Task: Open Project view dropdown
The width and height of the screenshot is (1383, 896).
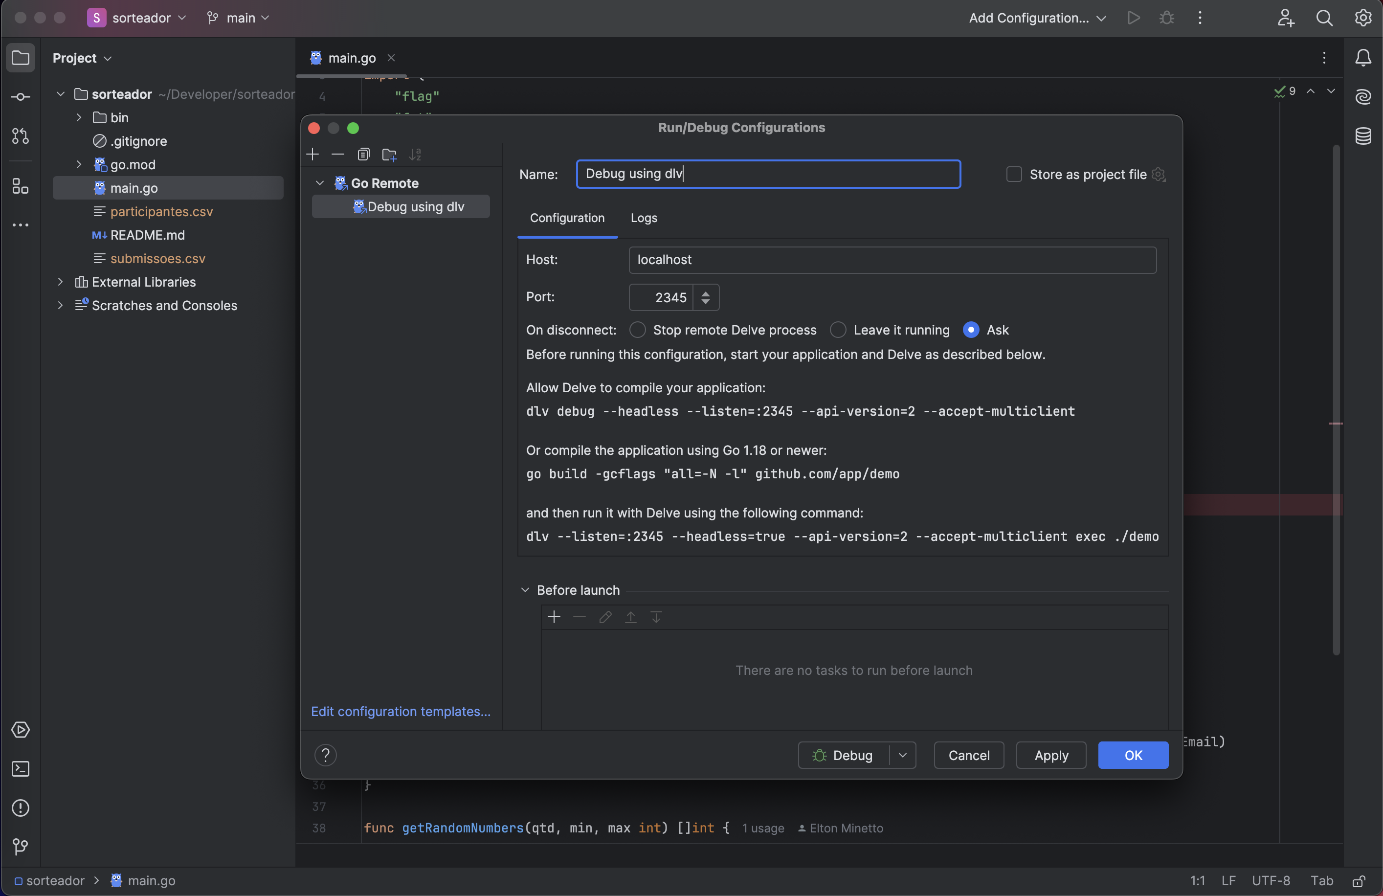Action: [82, 58]
